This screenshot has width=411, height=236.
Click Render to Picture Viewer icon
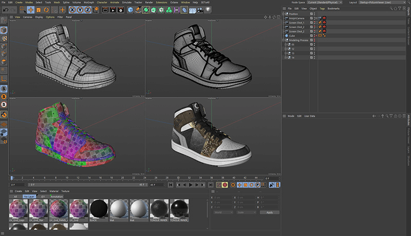coord(113,10)
